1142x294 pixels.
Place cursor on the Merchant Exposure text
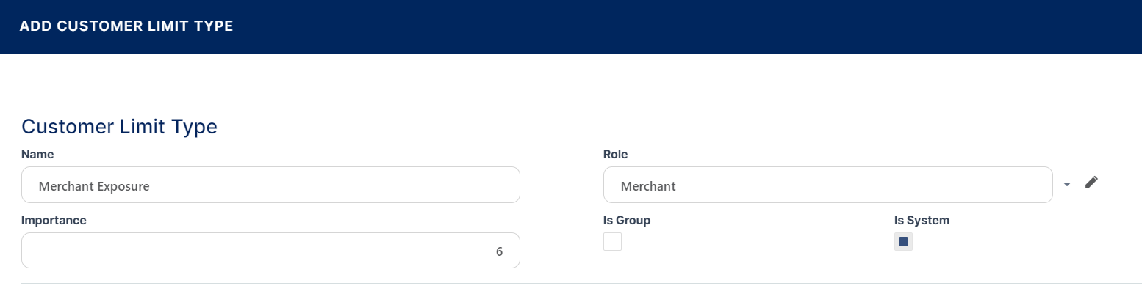tap(94, 187)
